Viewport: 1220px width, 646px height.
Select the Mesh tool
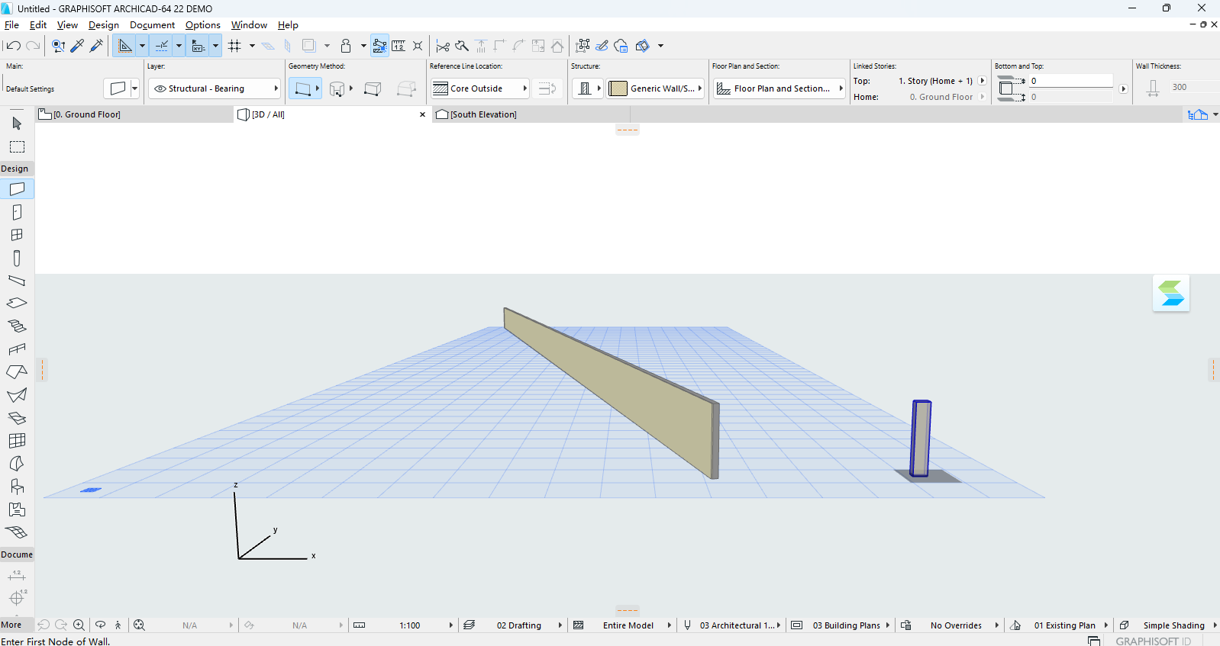[x=17, y=532]
